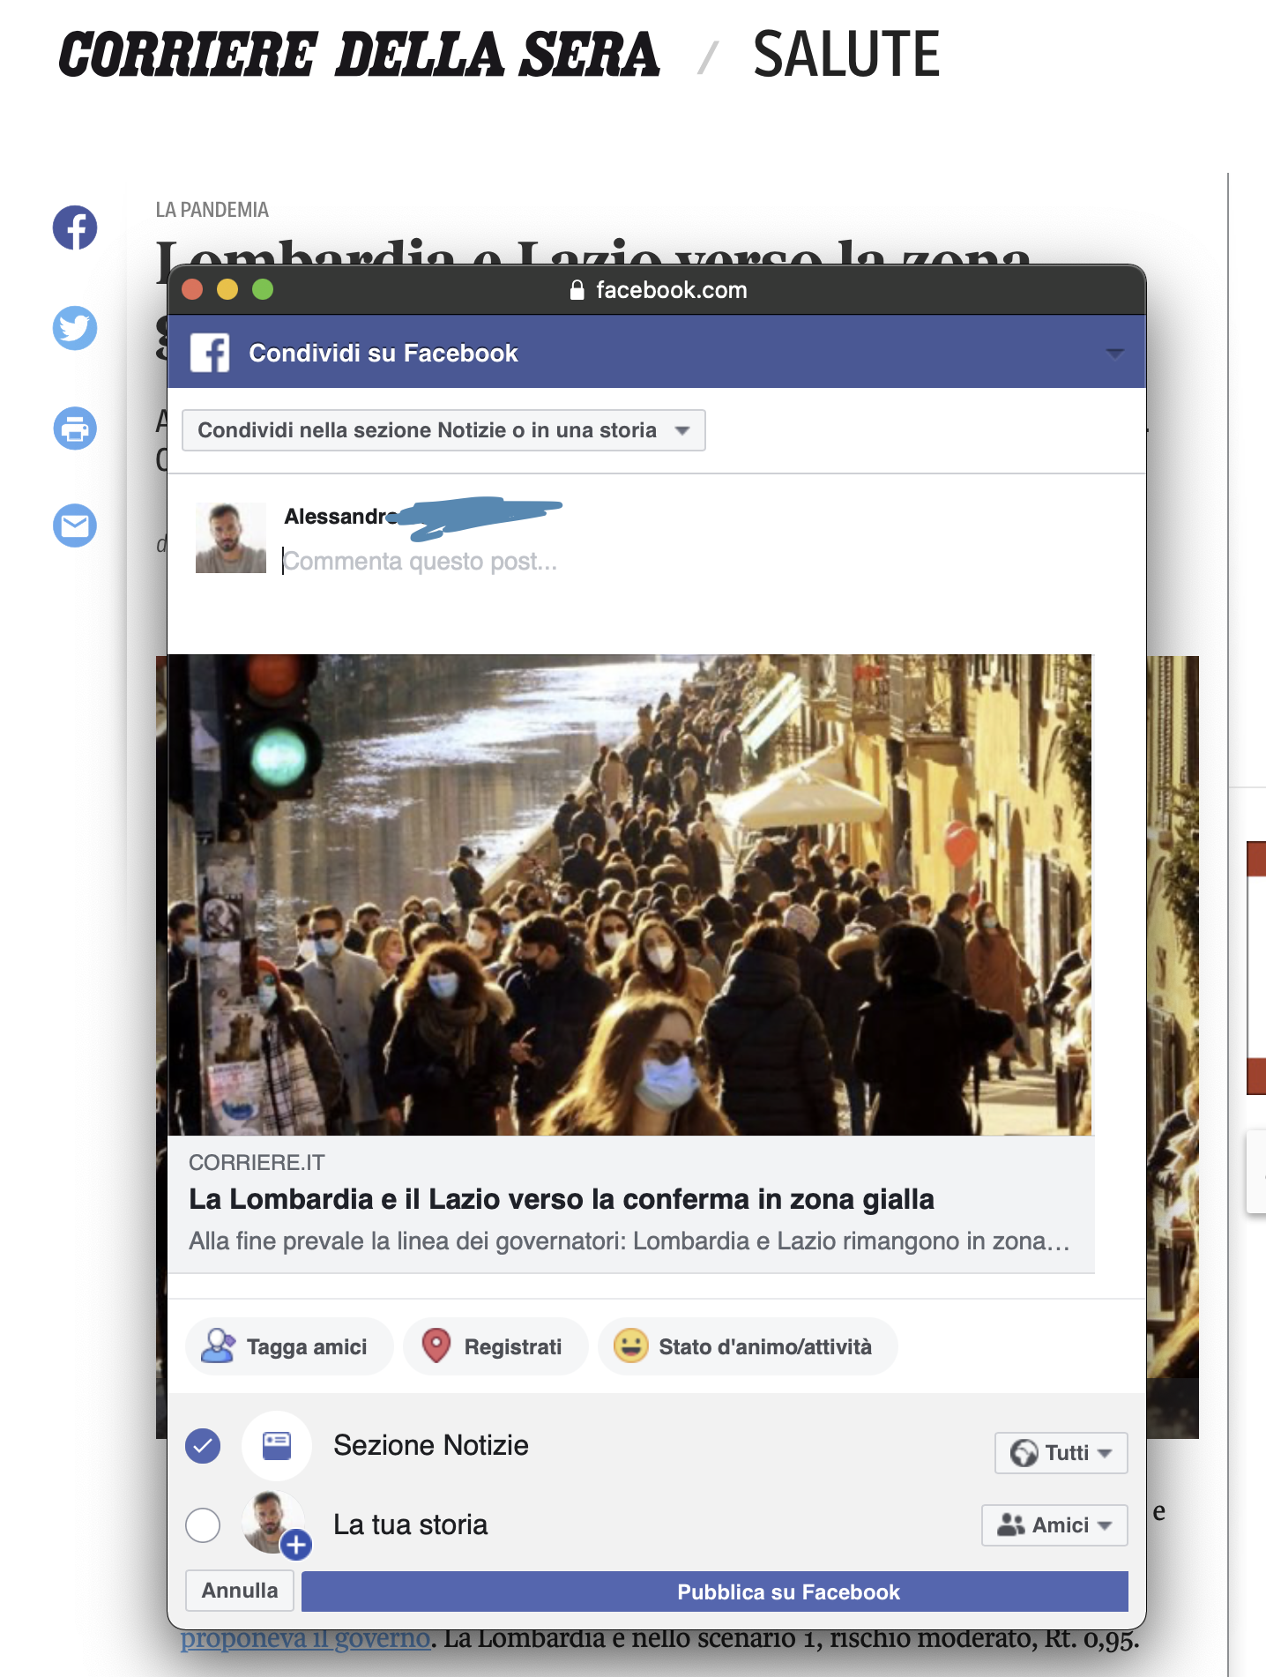Click the Tagga amici person icon
This screenshot has width=1266, height=1677.
pos(218,1346)
